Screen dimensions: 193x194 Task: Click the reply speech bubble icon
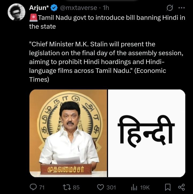point(33,187)
